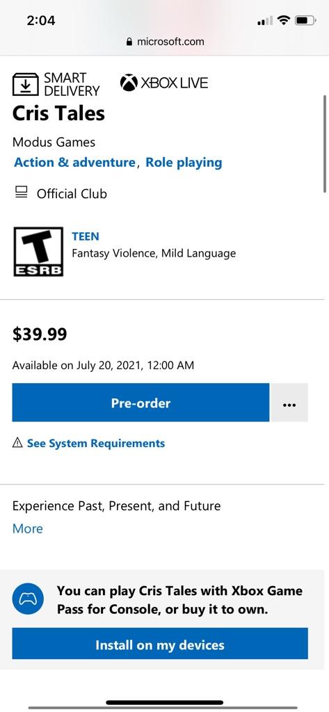Screen dimensions: 329x712
Task: Tap the Xbox Live sphere logo
Action: (x=129, y=83)
